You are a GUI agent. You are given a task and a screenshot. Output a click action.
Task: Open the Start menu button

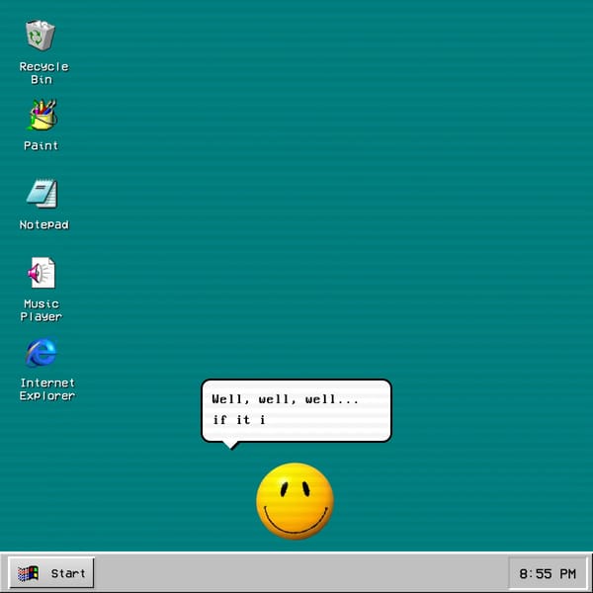(51, 573)
